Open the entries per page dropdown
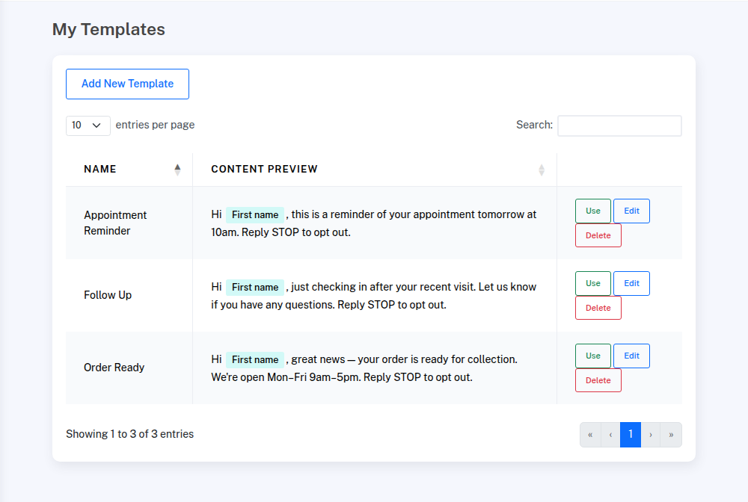The width and height of the screenshot is (748, 502). coord(88,125)
